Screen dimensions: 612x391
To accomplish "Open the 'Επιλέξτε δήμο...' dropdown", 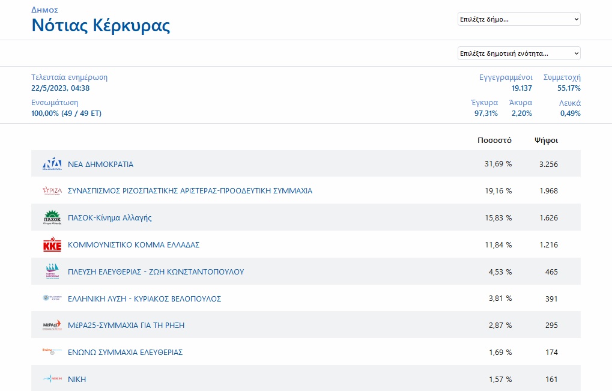I will pyautogui.click(x=519, y=19).
